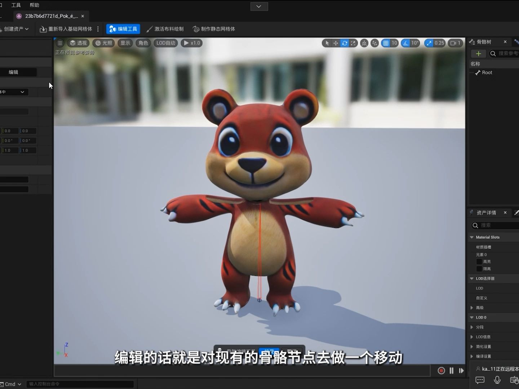Open scale snap value 0.25 dropdown
Viewport: 519px width, 389px height.
439,43
